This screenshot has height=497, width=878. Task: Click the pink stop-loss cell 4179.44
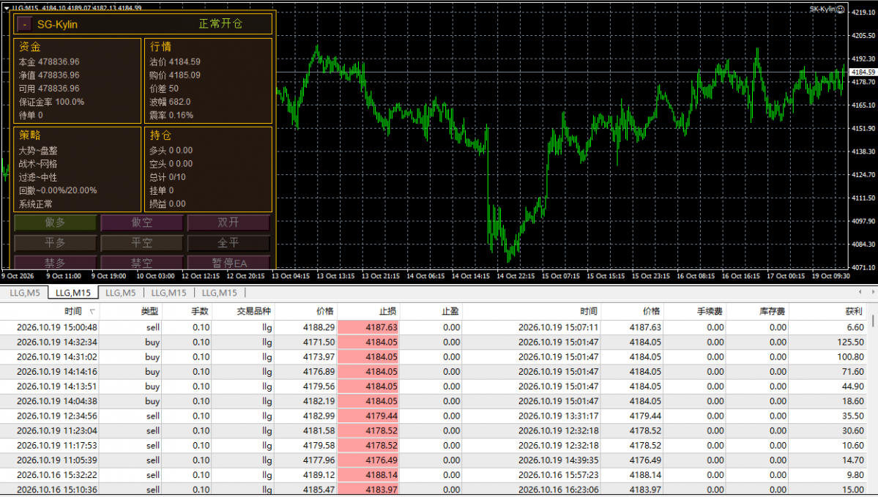click(x=368, y=416)
